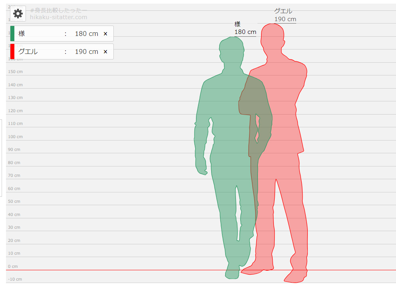Delete the グエル entry using its ×

105,52
